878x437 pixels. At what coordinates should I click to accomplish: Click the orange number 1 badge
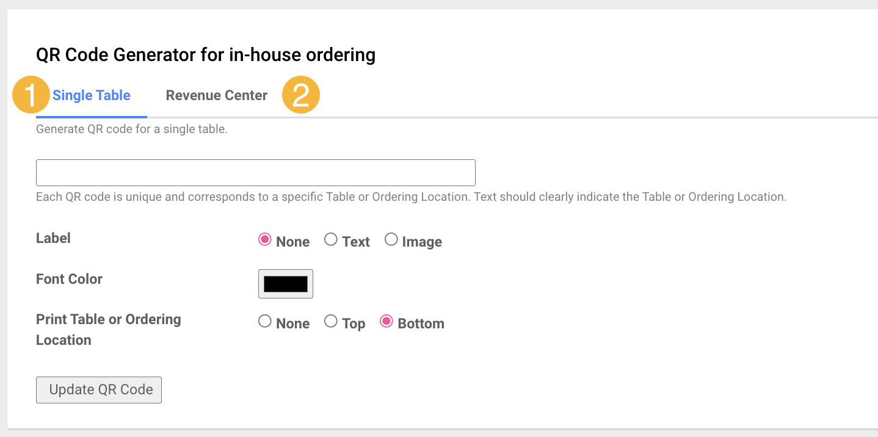[31, 95]
